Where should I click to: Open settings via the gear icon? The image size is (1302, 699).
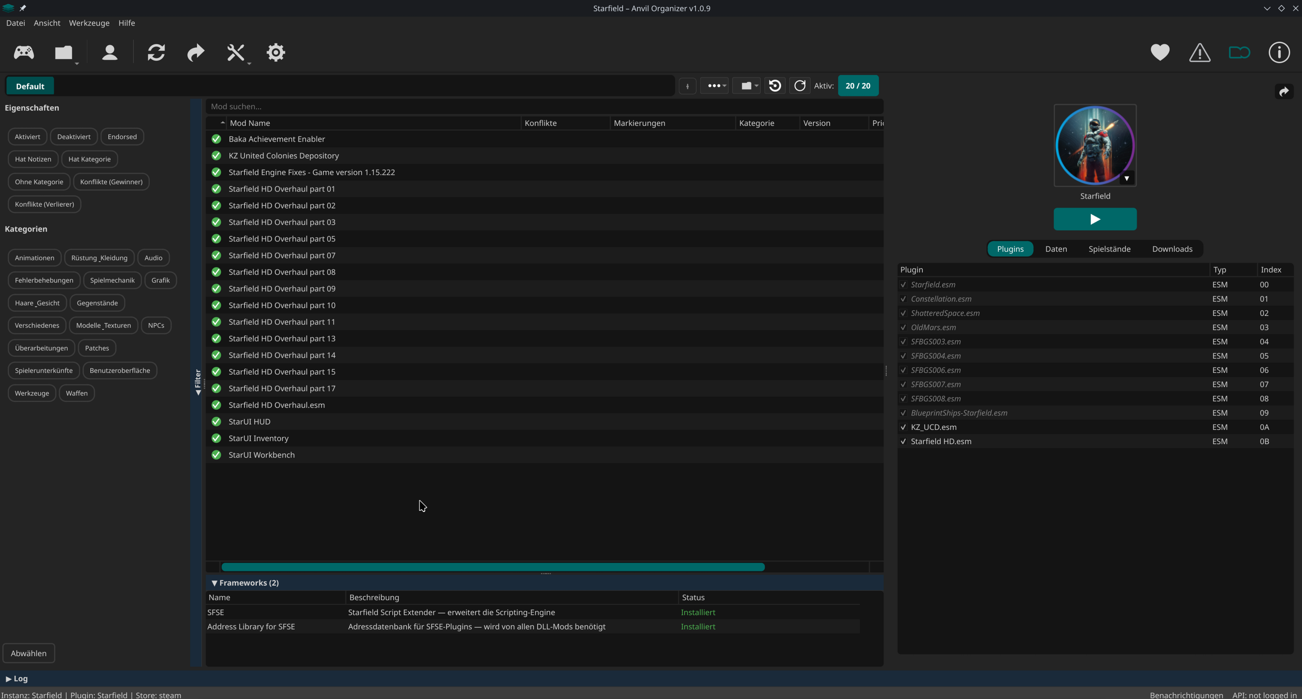point(275,53)
